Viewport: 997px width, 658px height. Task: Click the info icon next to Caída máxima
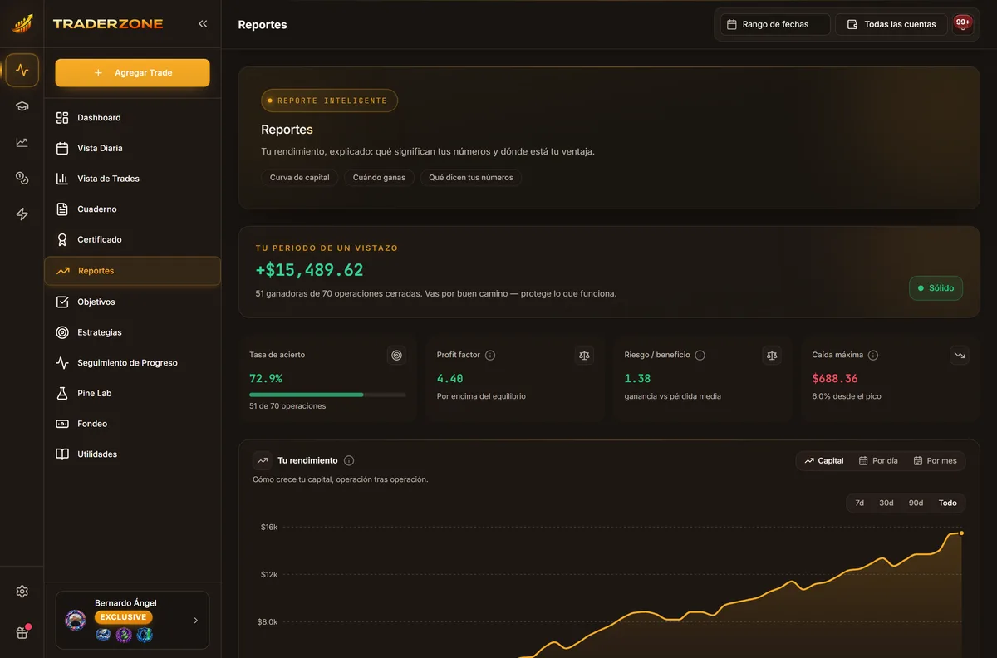(x=873, y=356)
